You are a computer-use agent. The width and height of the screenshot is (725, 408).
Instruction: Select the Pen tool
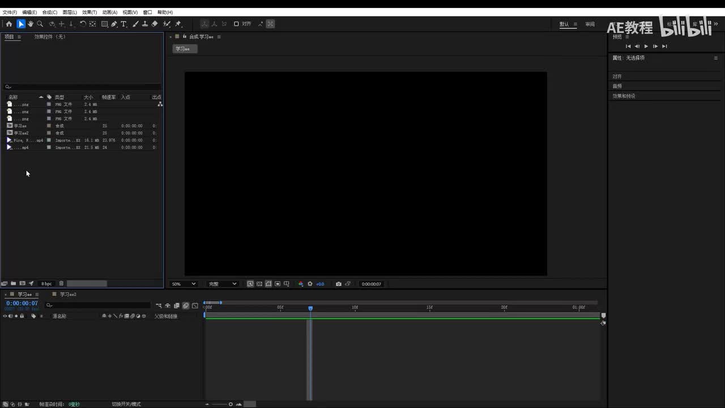[x=114, y=24]
